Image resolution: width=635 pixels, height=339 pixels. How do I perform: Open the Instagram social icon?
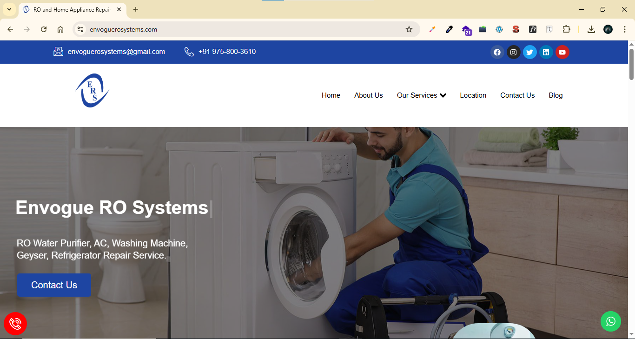[513, 52]
